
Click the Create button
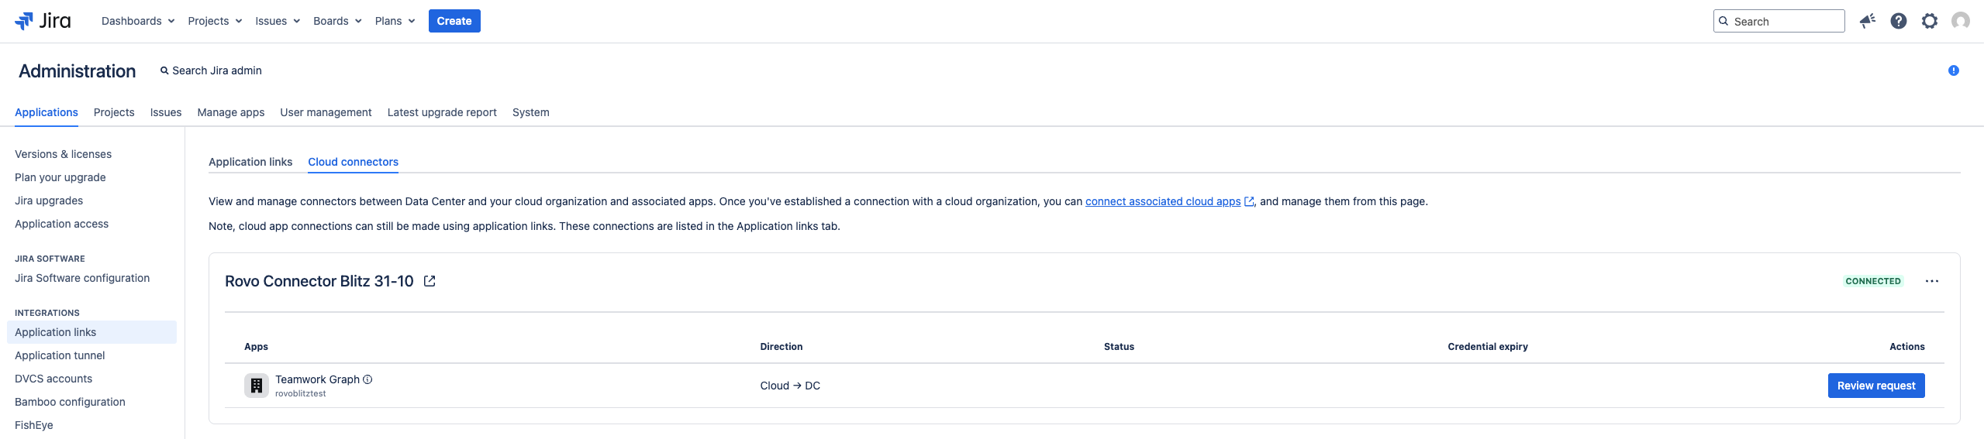click(454, 21)
